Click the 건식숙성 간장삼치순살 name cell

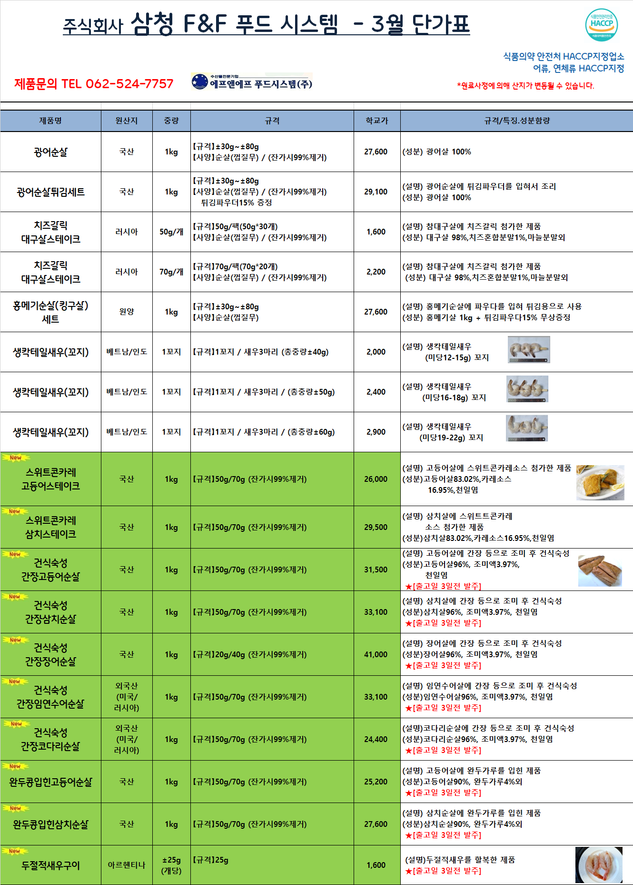(50, 612)
